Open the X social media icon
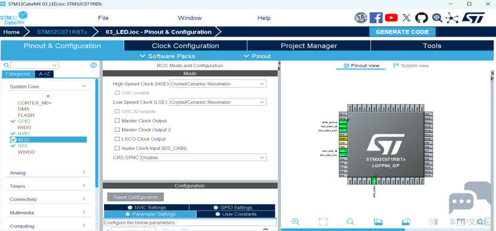 (406, 18)
